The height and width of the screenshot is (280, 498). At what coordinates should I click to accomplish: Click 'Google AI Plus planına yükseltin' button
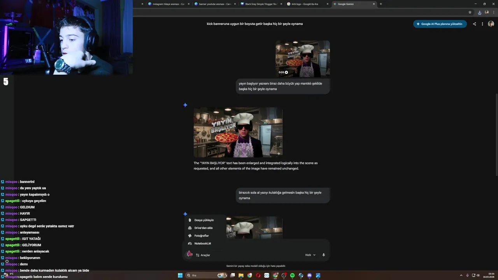pos(440,24)
